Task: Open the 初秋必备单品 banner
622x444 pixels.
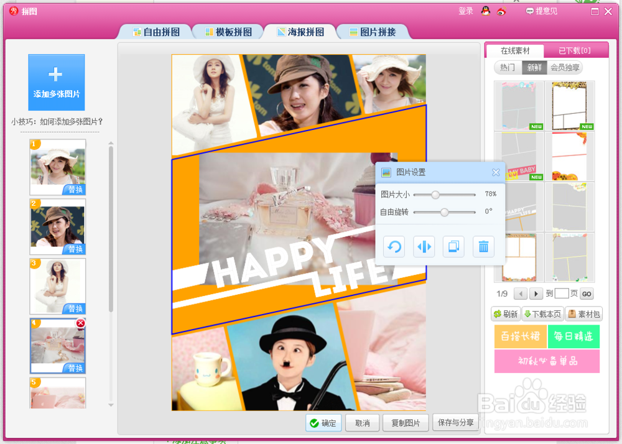Action: pos(547,361)
